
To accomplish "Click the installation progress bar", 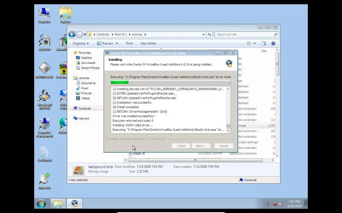I will click(170, 82).
